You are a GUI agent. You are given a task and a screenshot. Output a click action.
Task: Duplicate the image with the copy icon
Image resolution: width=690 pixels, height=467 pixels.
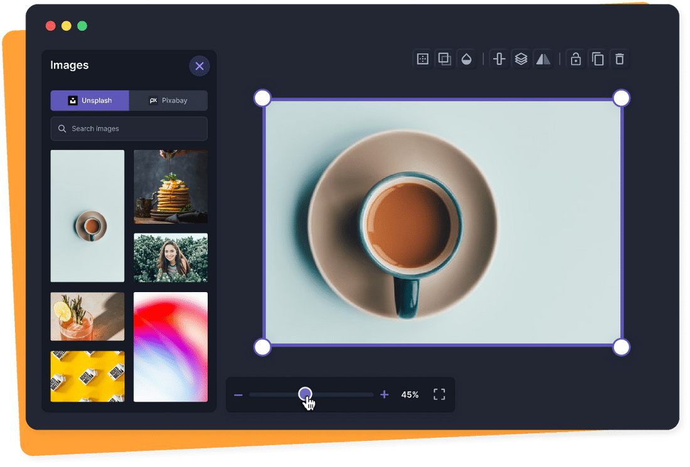(x=597, y=58)
